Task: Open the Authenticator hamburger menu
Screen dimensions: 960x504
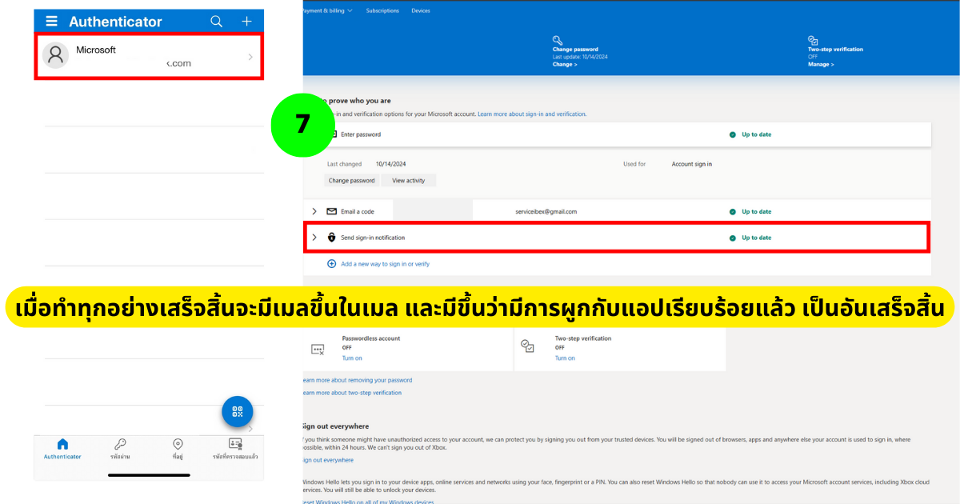Action: [51, 22]
